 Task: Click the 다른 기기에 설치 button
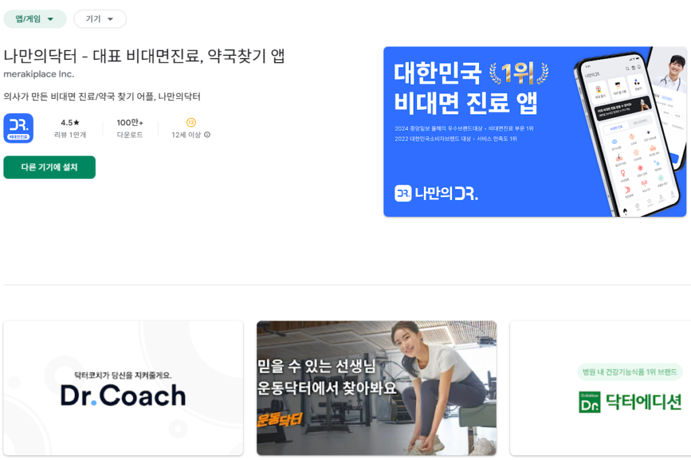[49, 167]
